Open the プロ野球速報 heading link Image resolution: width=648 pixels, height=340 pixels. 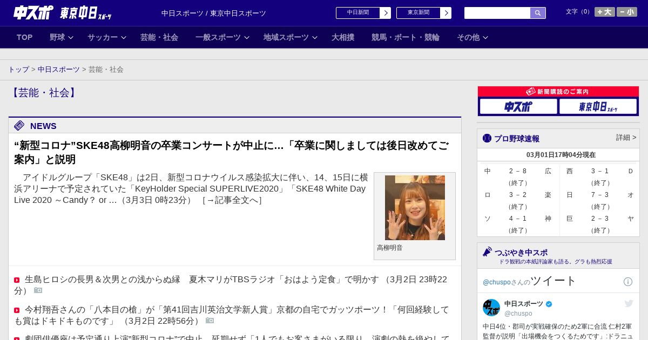click(517, 139)
